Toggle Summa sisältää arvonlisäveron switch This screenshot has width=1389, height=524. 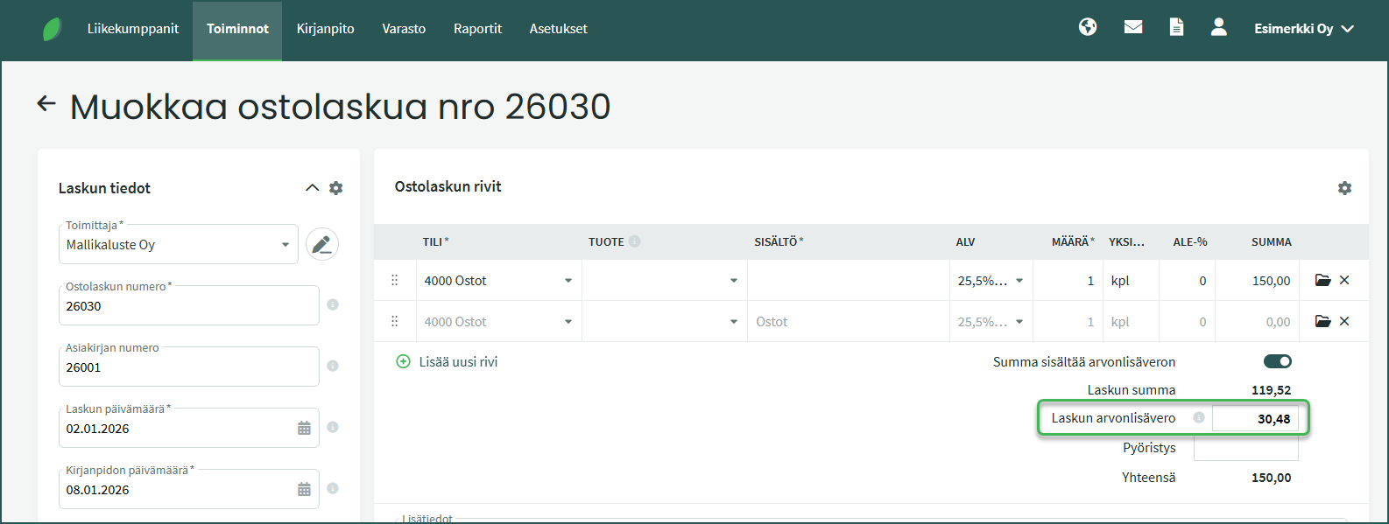tap(1277, 361)
